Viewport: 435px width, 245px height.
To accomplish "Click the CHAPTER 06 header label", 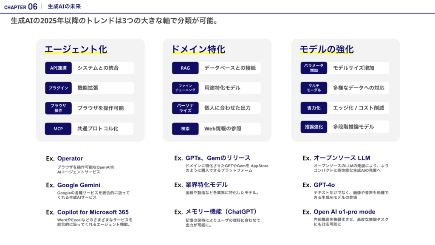I will coord(20,7).
